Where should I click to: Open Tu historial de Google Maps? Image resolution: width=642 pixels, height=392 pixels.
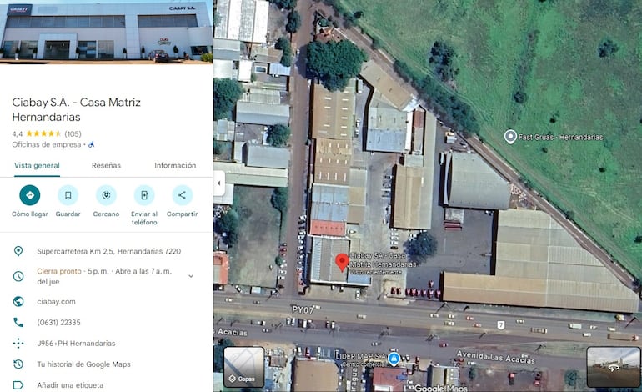[x=84, y=364]
